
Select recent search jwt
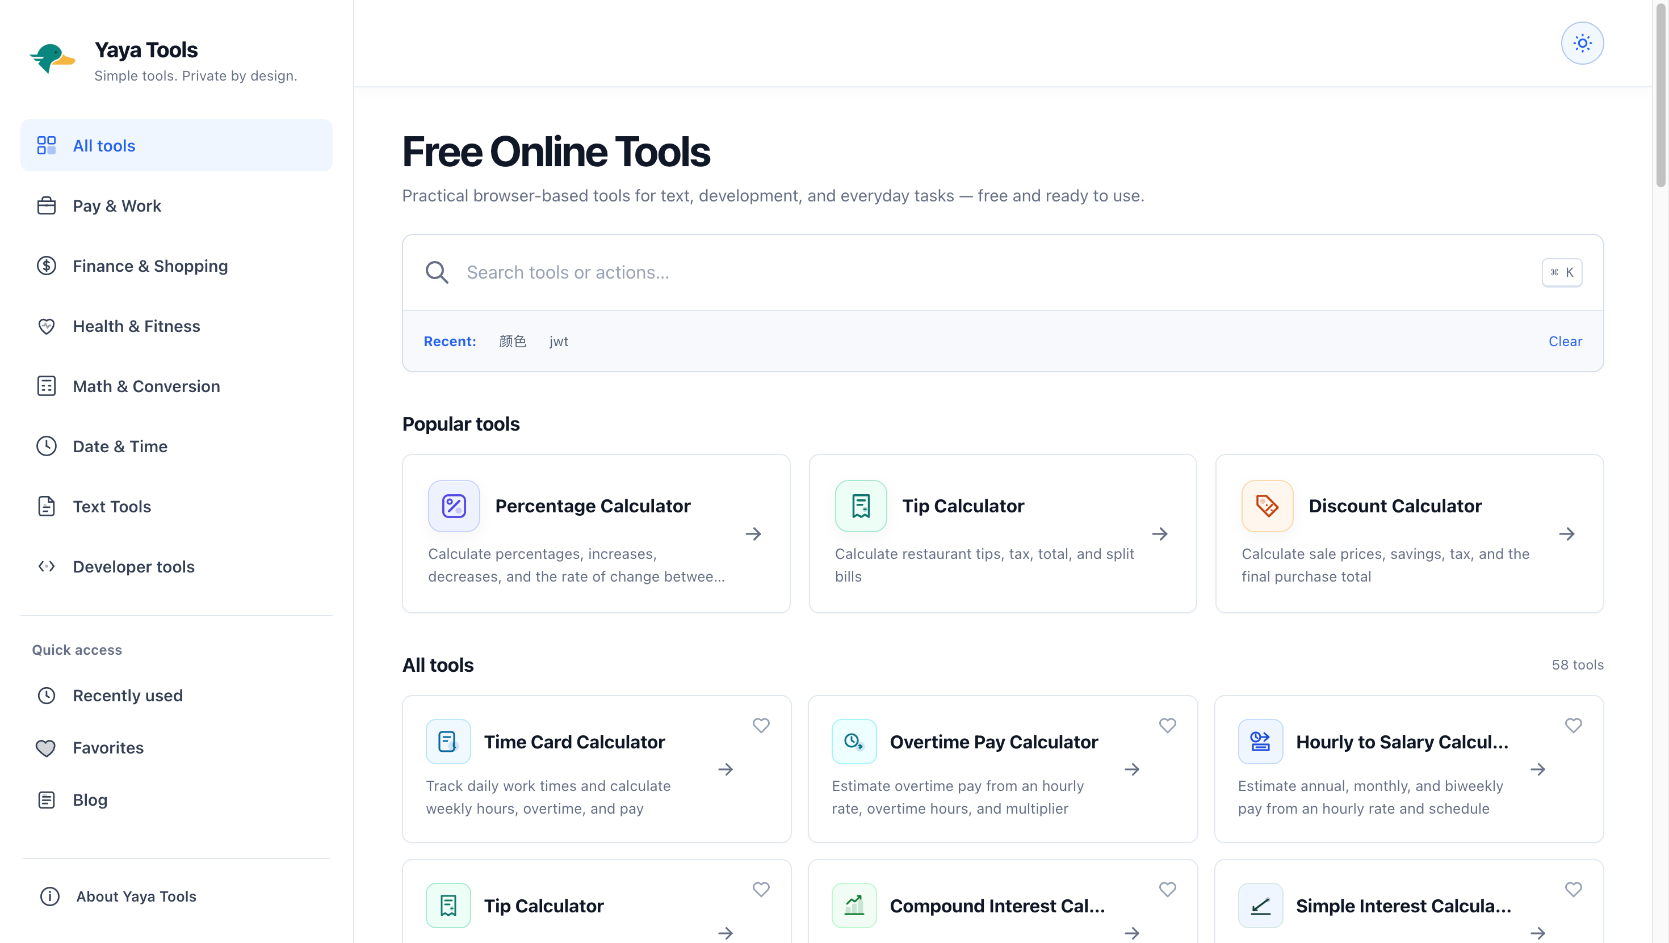[x=559, y=342]
